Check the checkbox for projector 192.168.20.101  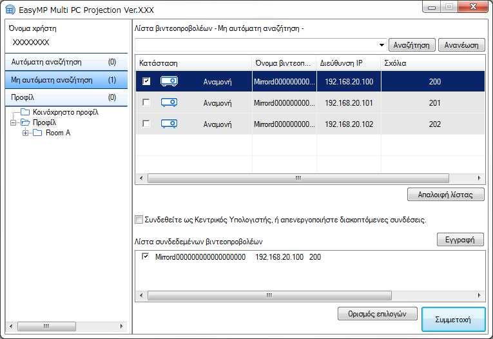coord(146,102)
